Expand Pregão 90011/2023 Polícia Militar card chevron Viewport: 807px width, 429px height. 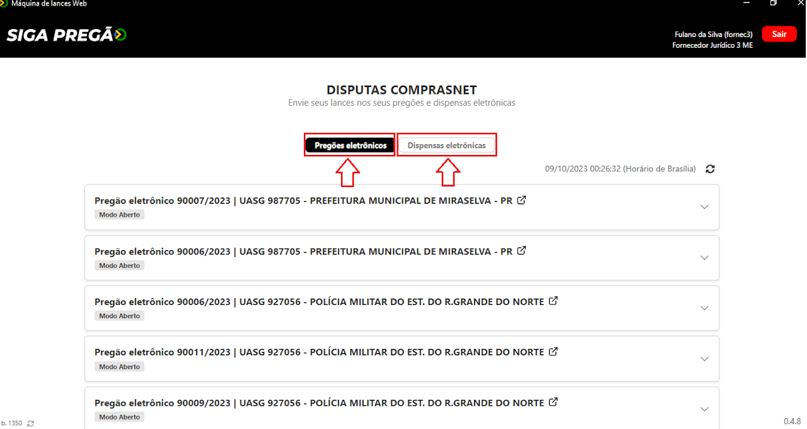click(705, 358)
